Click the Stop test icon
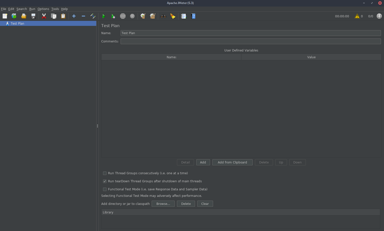 (123, 16)
